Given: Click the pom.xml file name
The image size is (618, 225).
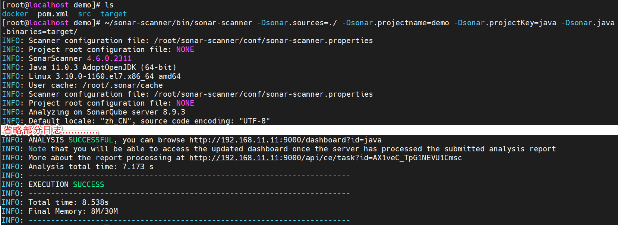Looking at the screenshot, I should point(53,14).
